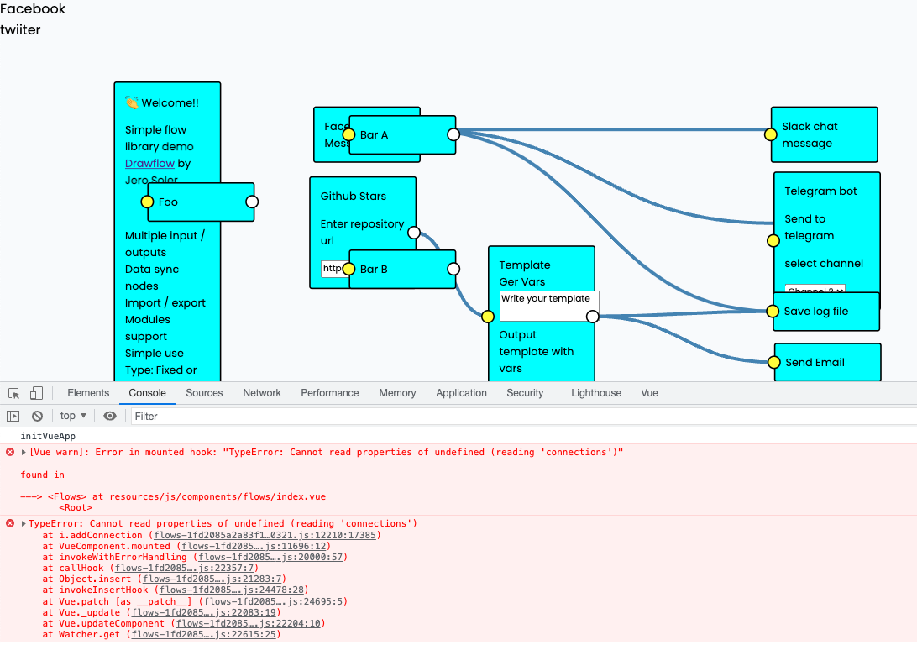
Task: Switch to the Sources tab
Action: click(207, 392)
